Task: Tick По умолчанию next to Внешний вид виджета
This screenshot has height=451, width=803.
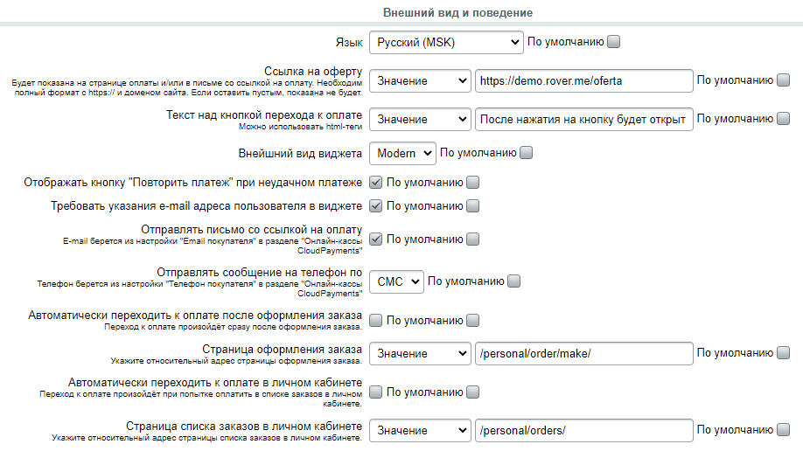Action: tap(526, 153)
